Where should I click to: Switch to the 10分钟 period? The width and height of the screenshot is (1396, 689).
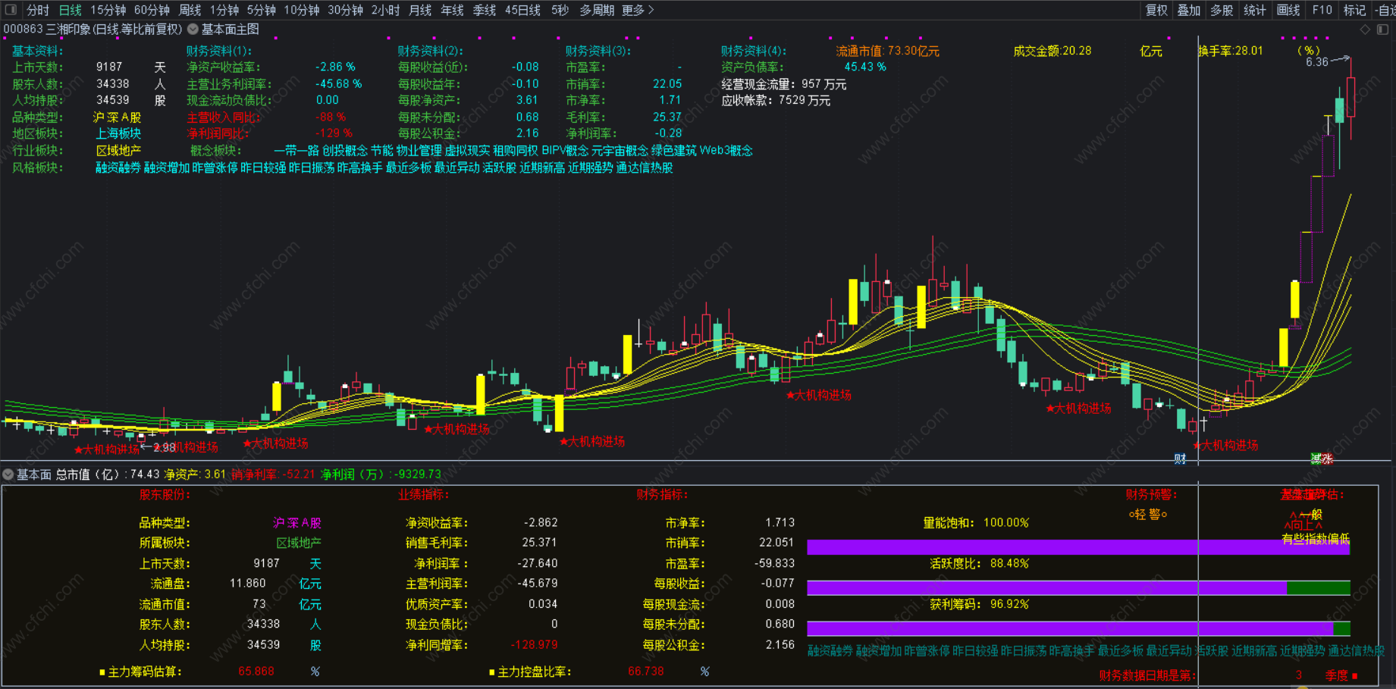302,10
